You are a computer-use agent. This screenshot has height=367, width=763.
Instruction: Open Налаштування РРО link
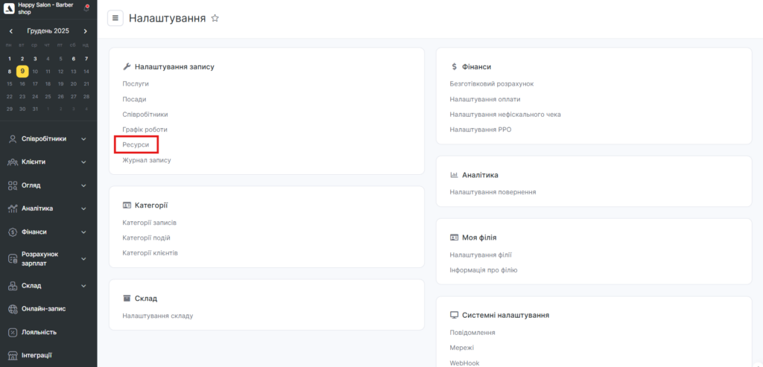coord(481,130)
